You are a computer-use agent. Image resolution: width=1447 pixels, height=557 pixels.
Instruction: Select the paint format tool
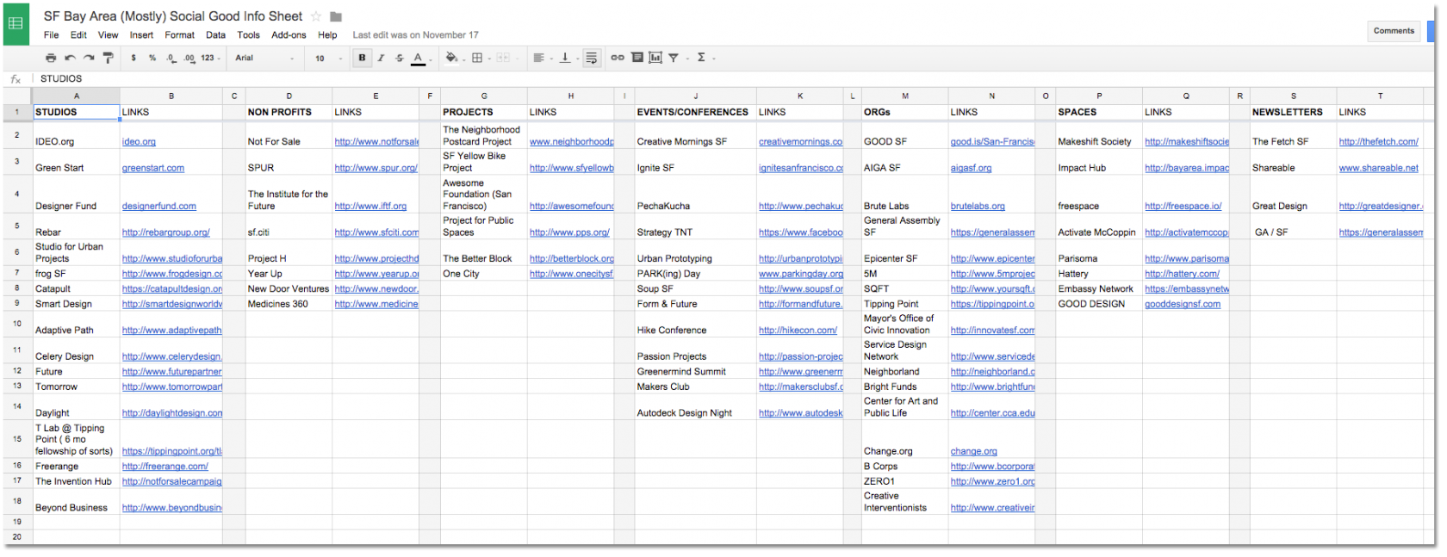pos(108,58)
